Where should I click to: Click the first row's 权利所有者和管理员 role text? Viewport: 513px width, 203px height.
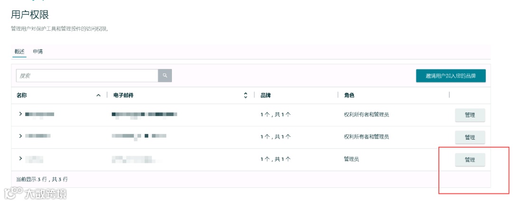[366, 115]
